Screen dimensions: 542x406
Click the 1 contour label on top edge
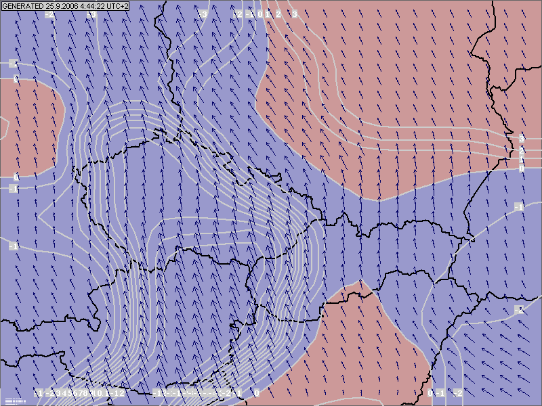tap(269, 14)
